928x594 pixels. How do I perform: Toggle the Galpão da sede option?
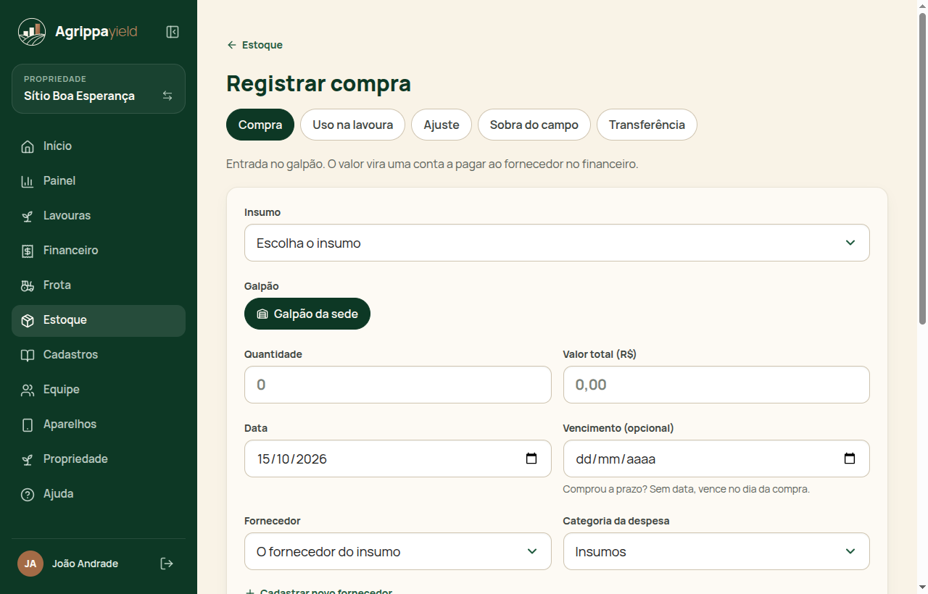[307, 314]
